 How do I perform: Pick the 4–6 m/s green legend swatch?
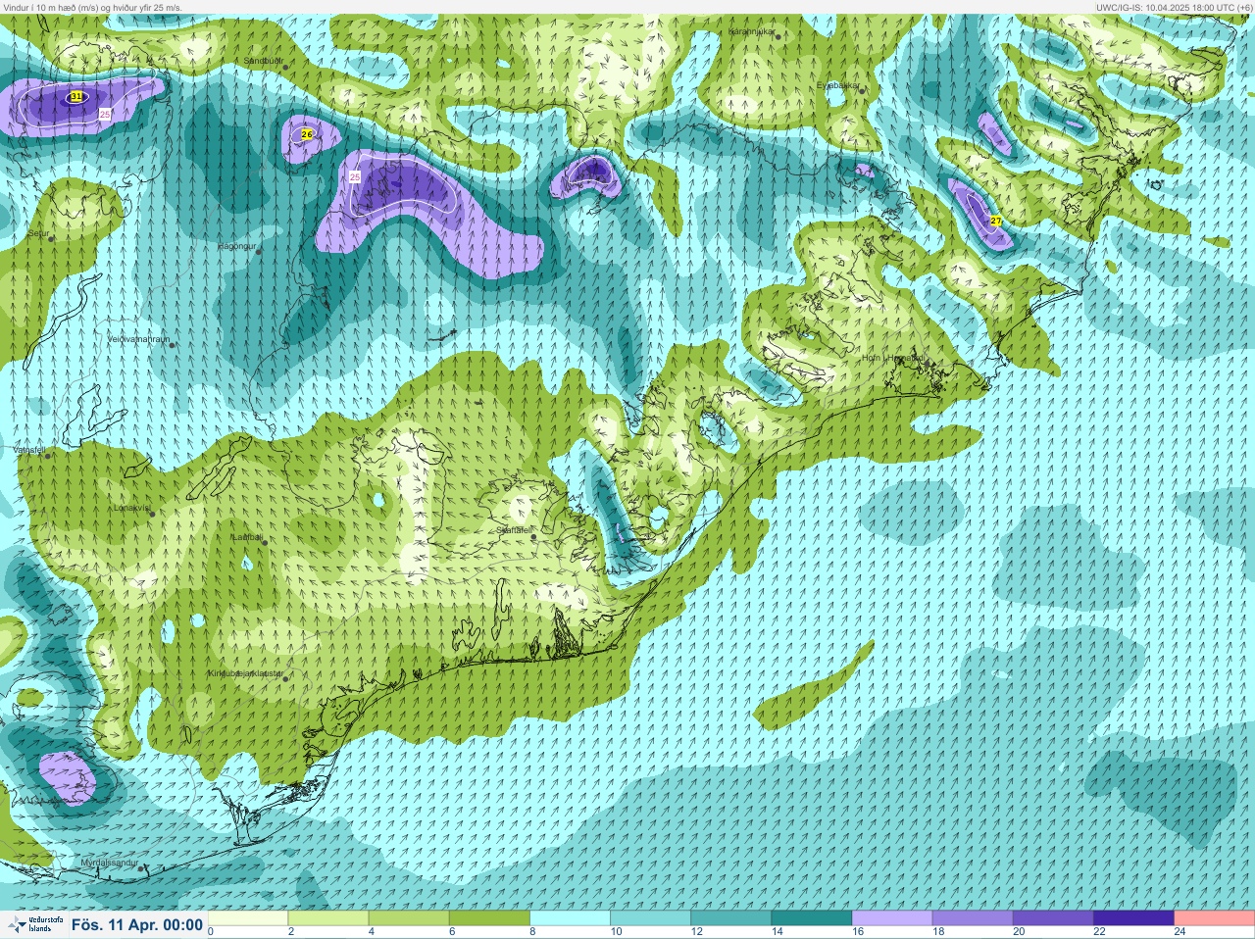pyautogui.click(x=409, y=918)
